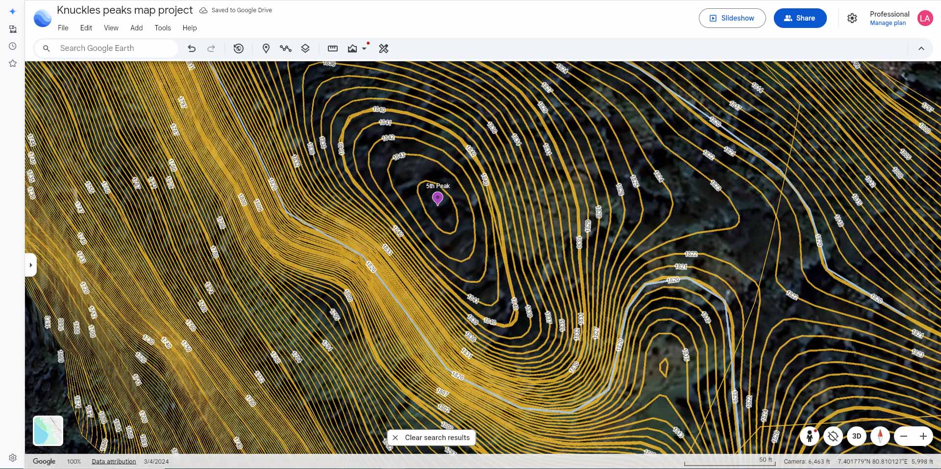Open the Help menu
Viewport: 941px width, 469px height.
pyautogui.click(x=190, y=28)
